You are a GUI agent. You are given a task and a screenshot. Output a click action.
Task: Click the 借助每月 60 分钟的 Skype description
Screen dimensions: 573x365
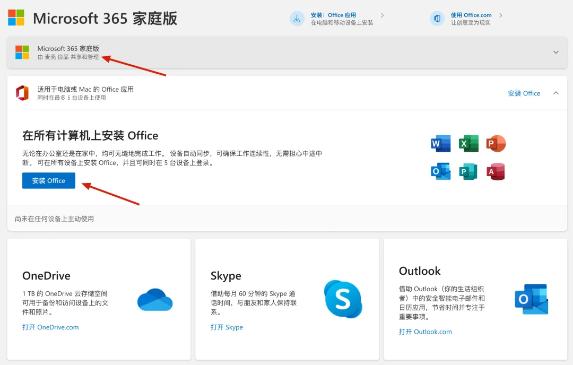pos(253,302)
